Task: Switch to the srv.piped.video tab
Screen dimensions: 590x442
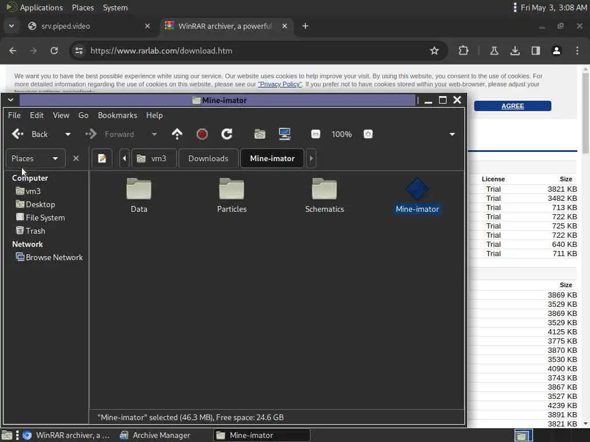Action: 88,26
